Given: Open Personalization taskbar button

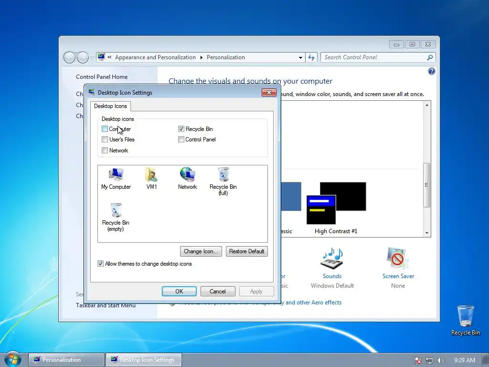Looking at the screenshot, I should pyautogui.click(x=66, y=360).
